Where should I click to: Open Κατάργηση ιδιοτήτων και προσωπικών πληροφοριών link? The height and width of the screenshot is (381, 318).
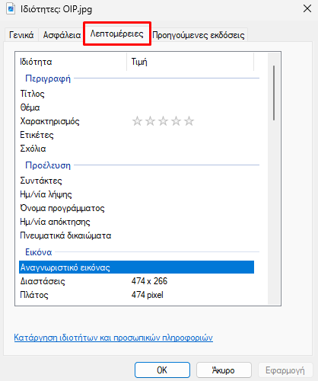[113, 338]
